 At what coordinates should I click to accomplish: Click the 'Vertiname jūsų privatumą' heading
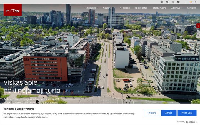19,109
